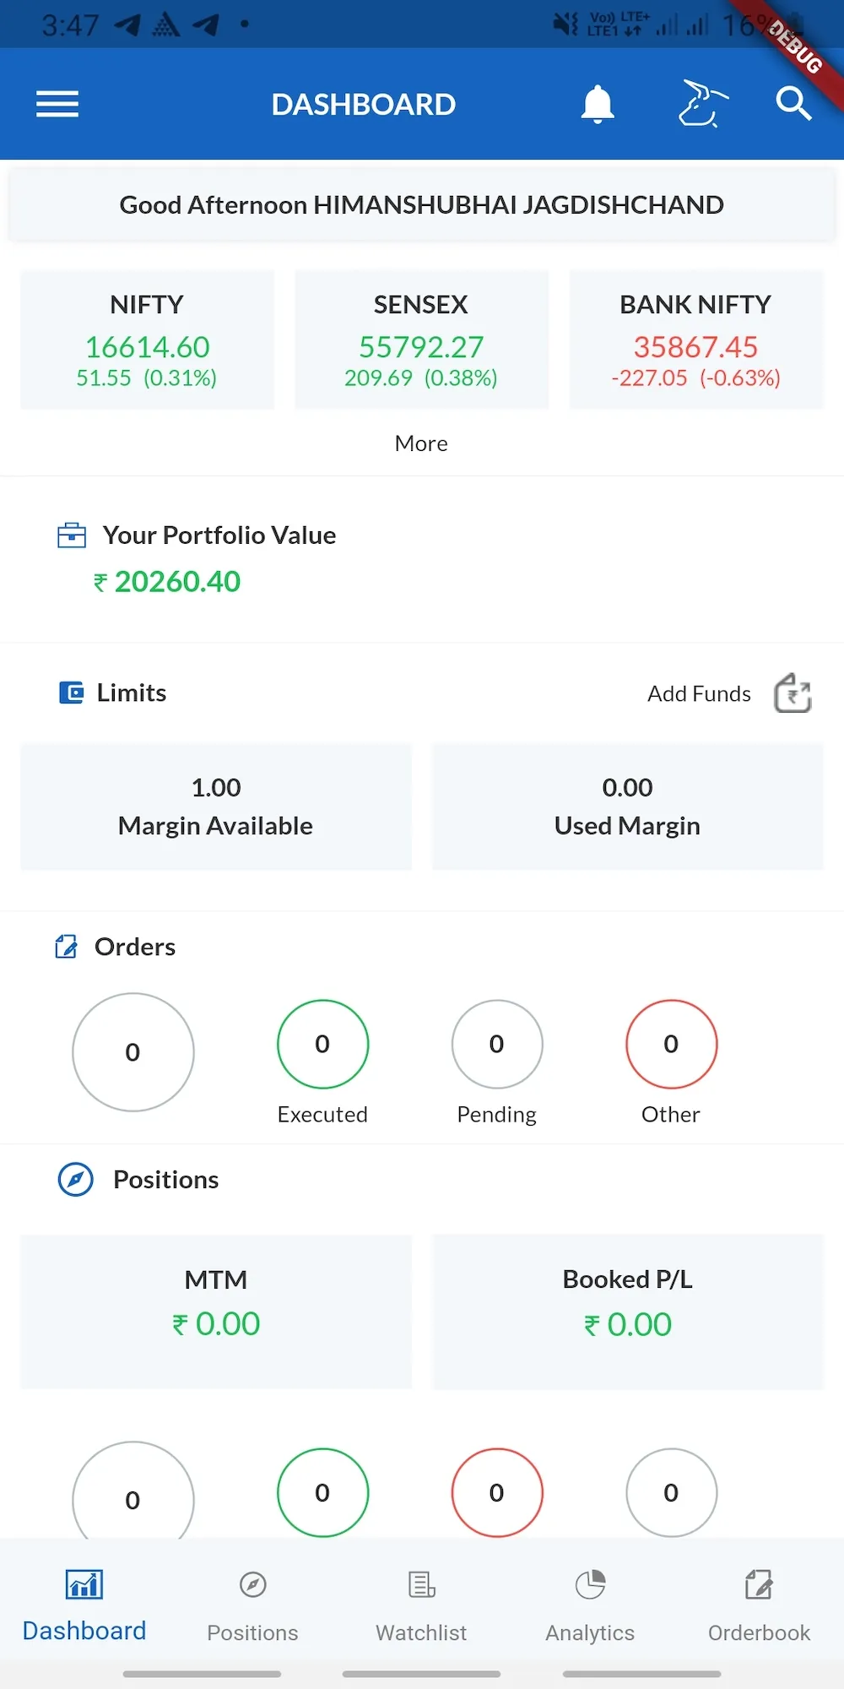Open search with magnifier icon
The height and width of the screenshot is (1689, 844).
[x=793, y=104]
